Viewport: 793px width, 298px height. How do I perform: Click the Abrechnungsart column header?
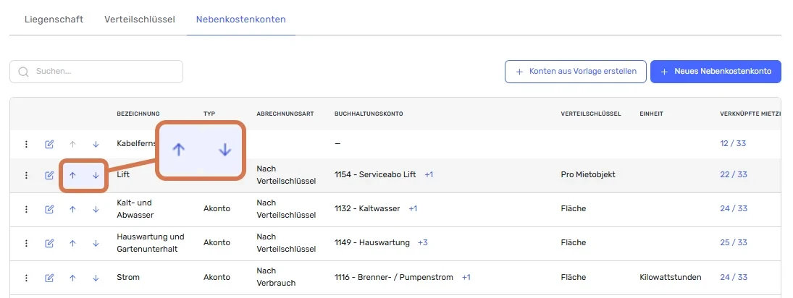[285, 114]
